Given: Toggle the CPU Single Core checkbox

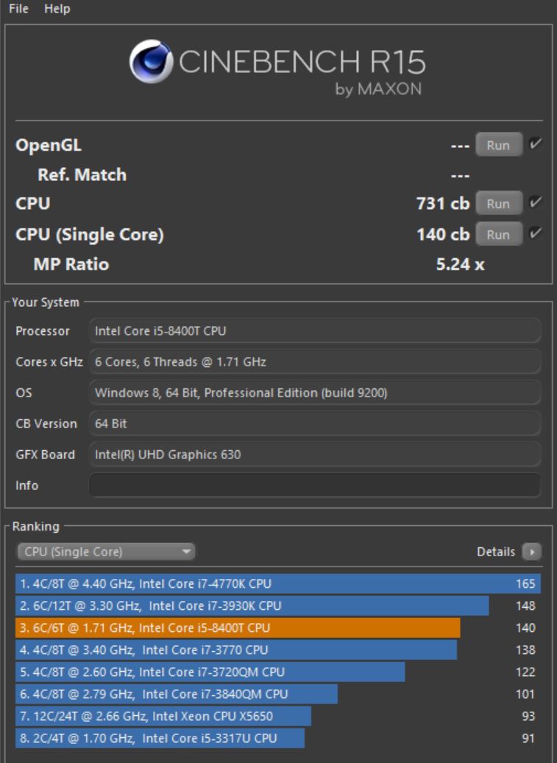Looking at the screenshot, I should [x=535, y=234].
